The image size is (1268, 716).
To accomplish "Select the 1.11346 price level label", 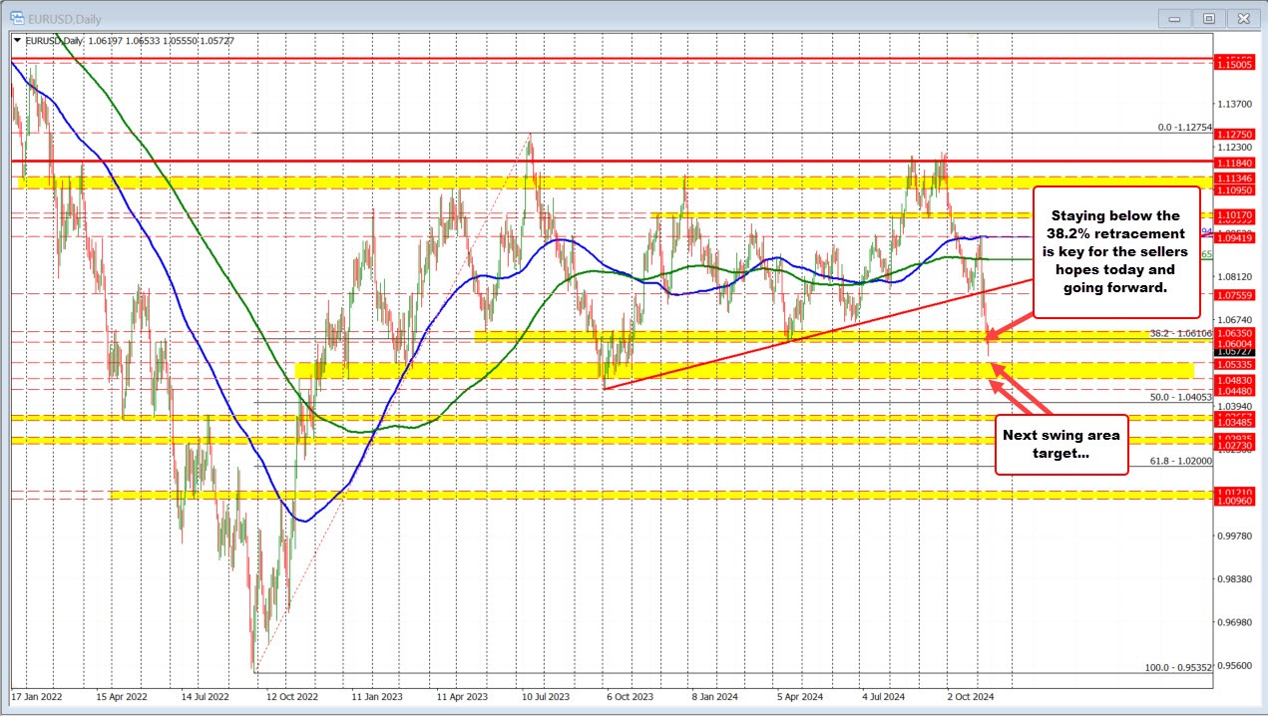I will pyautogui.click(x=1233, y=178).
